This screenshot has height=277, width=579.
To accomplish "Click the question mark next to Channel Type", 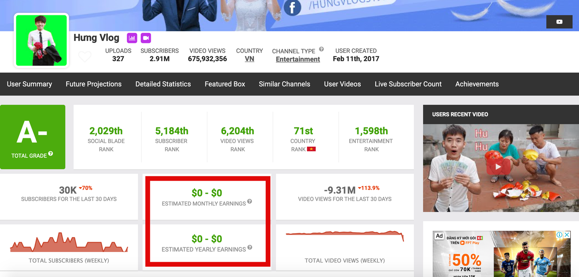I will pos(321,48).
